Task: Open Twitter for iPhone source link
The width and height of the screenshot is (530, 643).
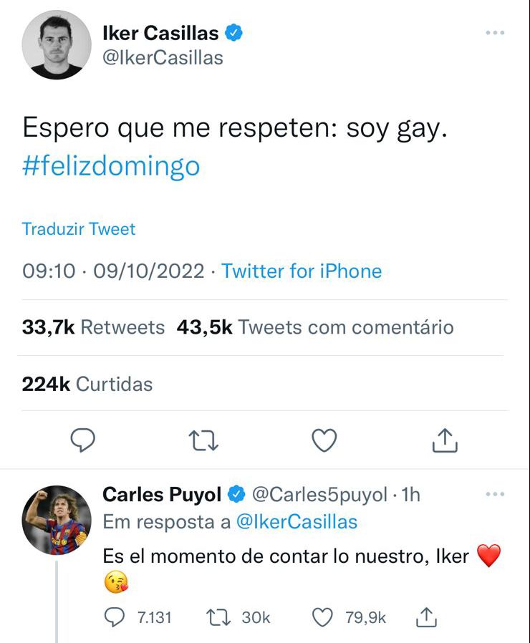Action: click(302, 271)
